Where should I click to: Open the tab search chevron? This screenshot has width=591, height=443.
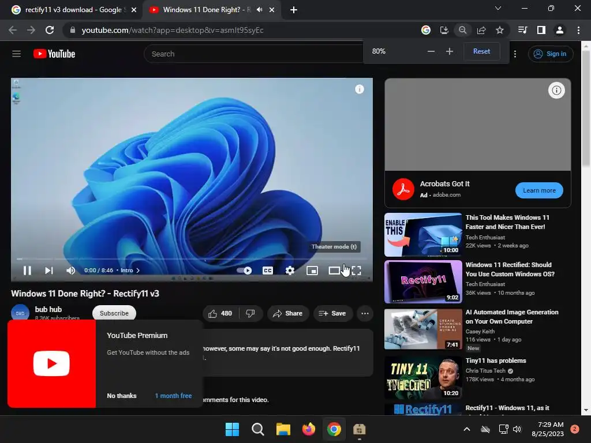pyautogui.click(x=498, y=8)
